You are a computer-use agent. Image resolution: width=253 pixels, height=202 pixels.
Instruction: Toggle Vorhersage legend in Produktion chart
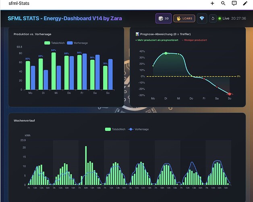77,43
